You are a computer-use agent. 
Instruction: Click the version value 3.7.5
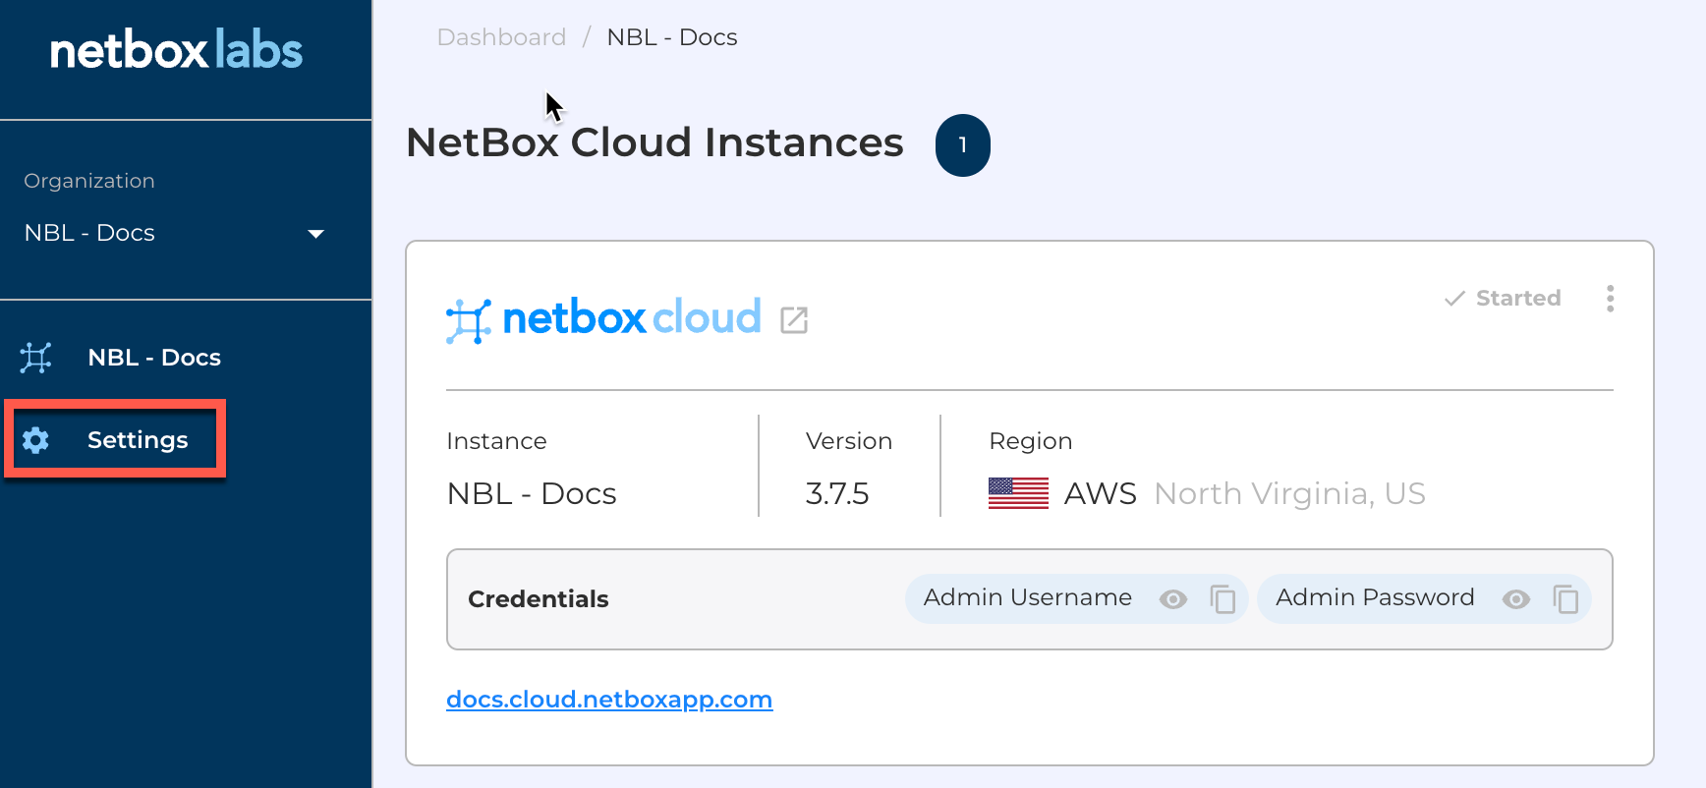tap(837, 493)
